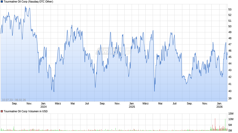The width and height of the screenshot is (238, 133).
Task: Click the blue Tourmaline Oil Corp legend square
Action: pyautogui.click(x=2, y=2)
